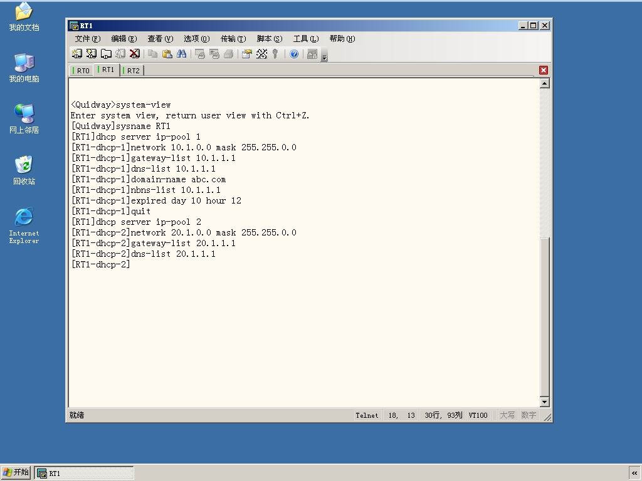Select the RT1 session tab
The height and width of the screenshot is (481, 642).
tap(107, 70)
